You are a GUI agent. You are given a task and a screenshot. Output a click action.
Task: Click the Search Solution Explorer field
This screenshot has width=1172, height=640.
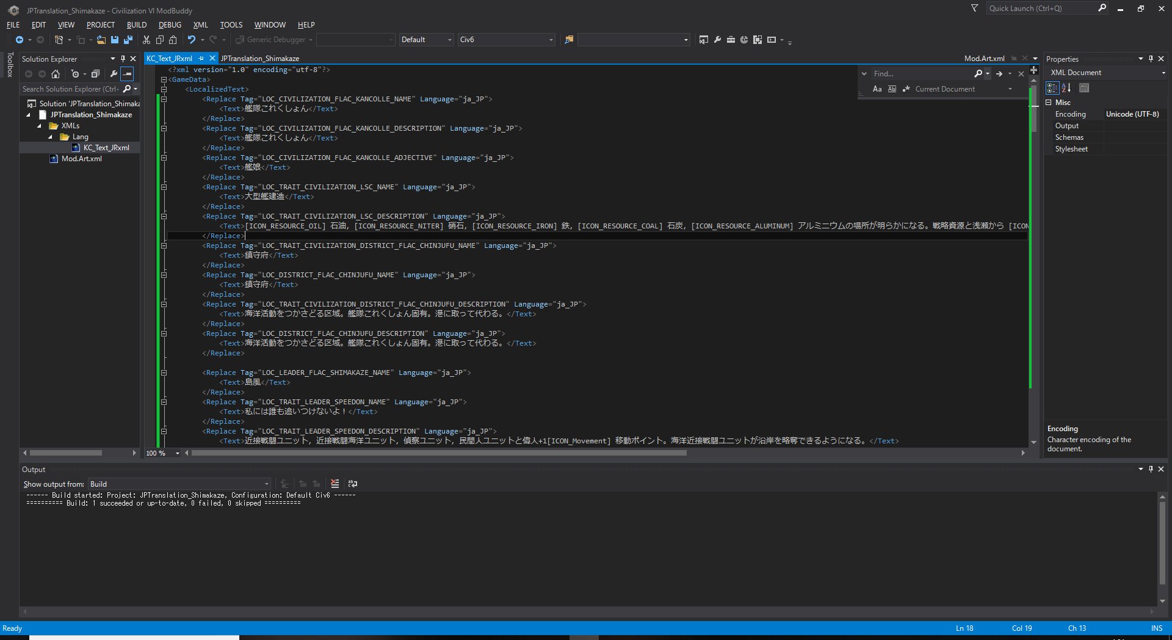tap(70, 89)
